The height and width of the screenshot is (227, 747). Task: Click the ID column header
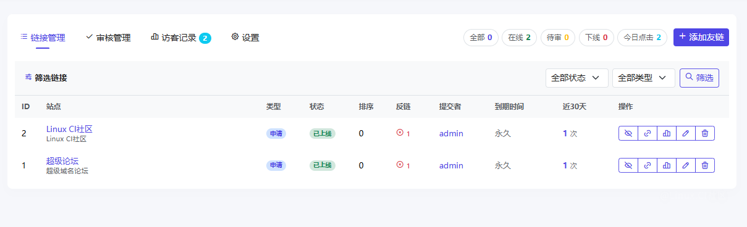[26, 107]
